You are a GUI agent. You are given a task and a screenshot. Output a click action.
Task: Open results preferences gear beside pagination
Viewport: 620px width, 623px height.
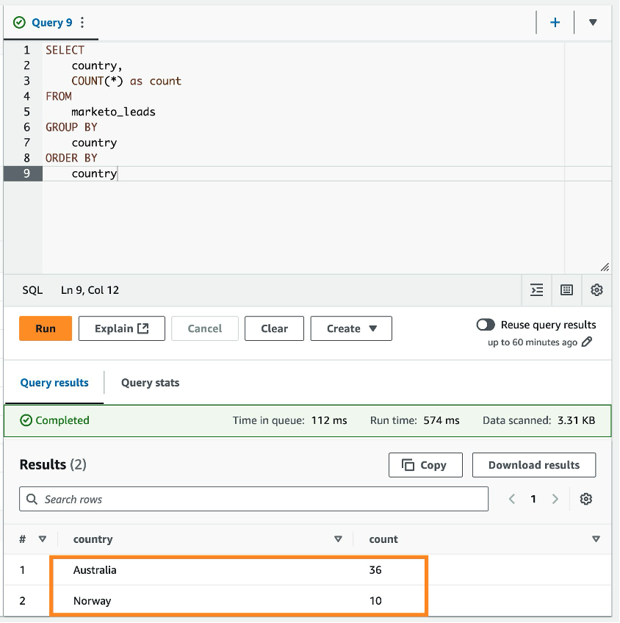[x=586, y=499]
